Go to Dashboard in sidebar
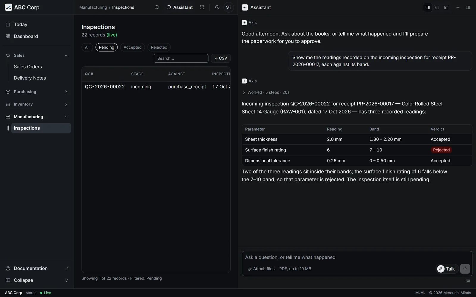The image size is (476, 297). (37, 36)
